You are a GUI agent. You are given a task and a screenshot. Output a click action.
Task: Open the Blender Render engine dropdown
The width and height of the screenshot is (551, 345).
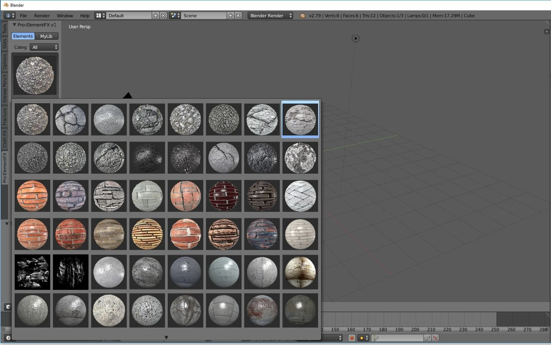[270, 15]
